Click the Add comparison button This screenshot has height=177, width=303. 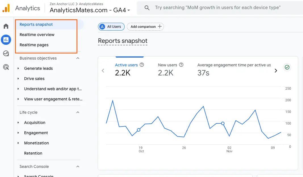(x=145, y=26)
